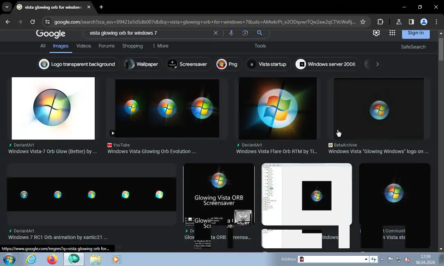Start voice search with microphone

(231, 33)
